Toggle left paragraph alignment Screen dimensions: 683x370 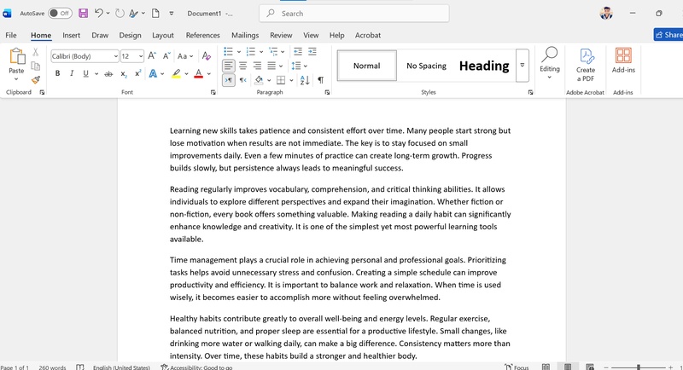(x=229, y=66)
